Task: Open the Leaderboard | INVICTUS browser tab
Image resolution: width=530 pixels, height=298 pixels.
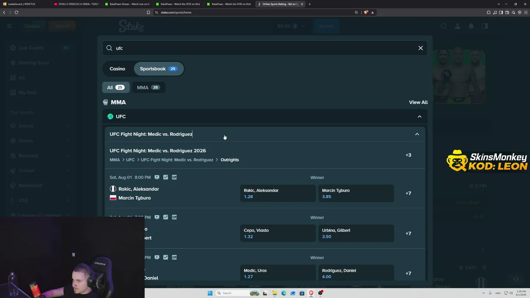Action: coord(25,4)
